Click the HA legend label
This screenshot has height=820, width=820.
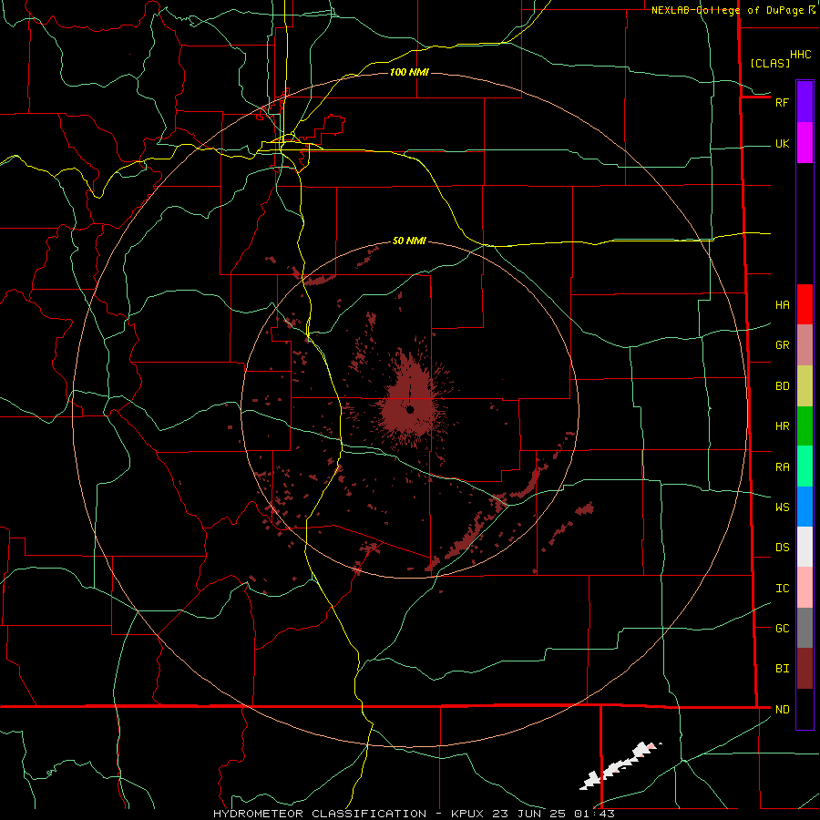pyautogui.click(x=783, y=304)
